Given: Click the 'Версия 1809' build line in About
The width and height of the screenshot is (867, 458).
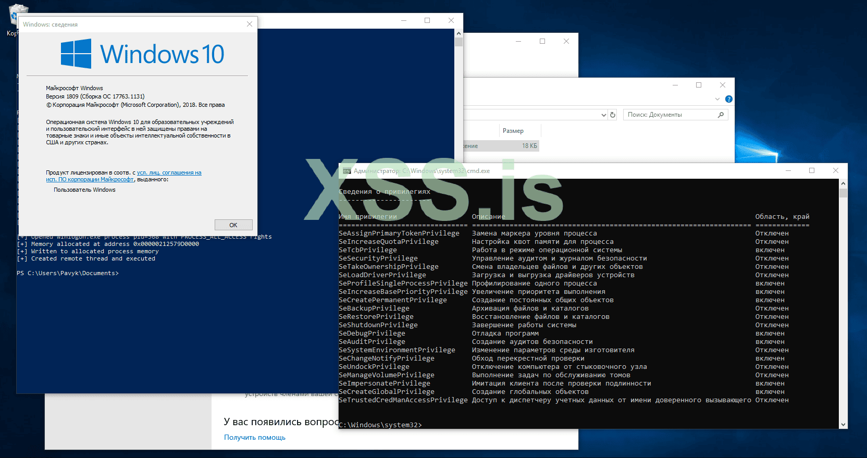Looking at the screenshot, I should (x=95, y=96).
